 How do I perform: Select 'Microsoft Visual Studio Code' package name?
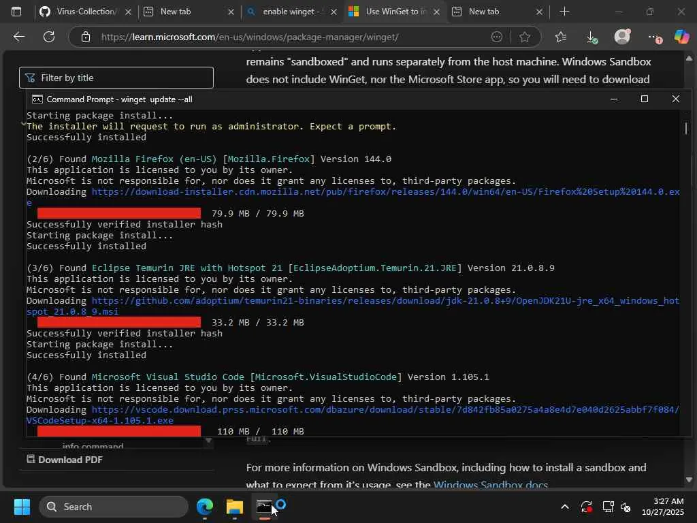pyautogui.click(x=168, y=377)
